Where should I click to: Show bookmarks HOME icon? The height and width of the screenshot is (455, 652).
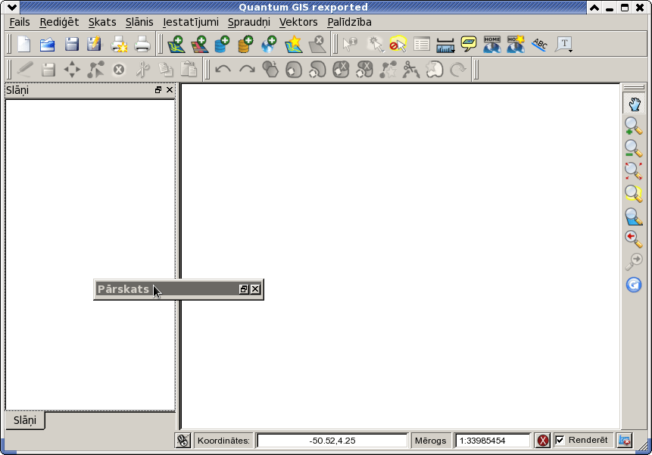coord(492,45)
